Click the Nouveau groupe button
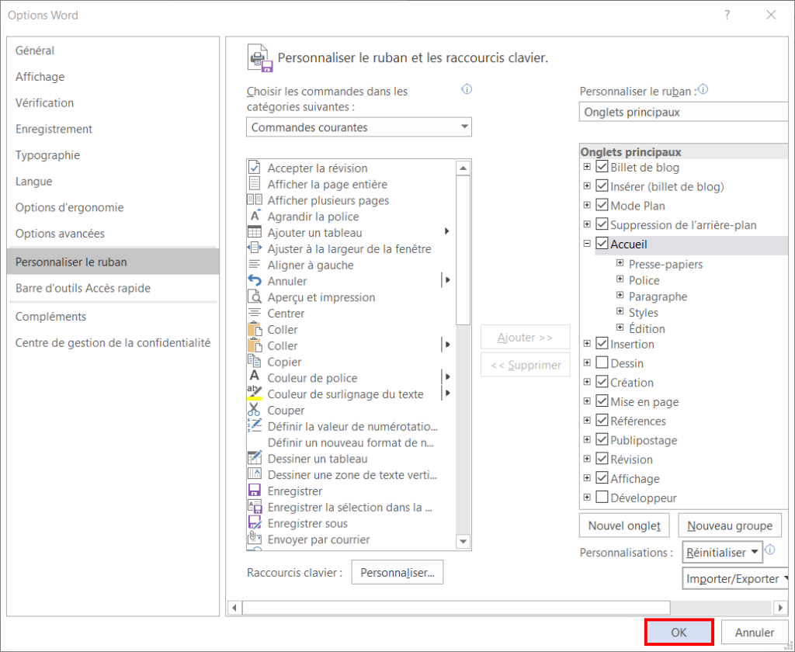Image resolution: width=795 pixels, height=652 pixels. [x=730, y=525]
